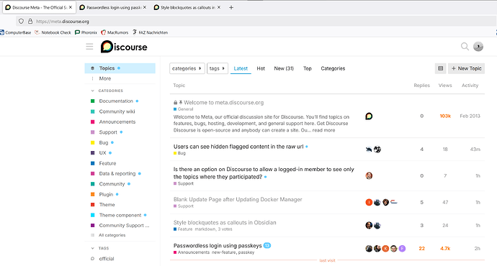Collapse the TAGS sidebar section
The width and height of the screenshot is (497, 266).
92,248
